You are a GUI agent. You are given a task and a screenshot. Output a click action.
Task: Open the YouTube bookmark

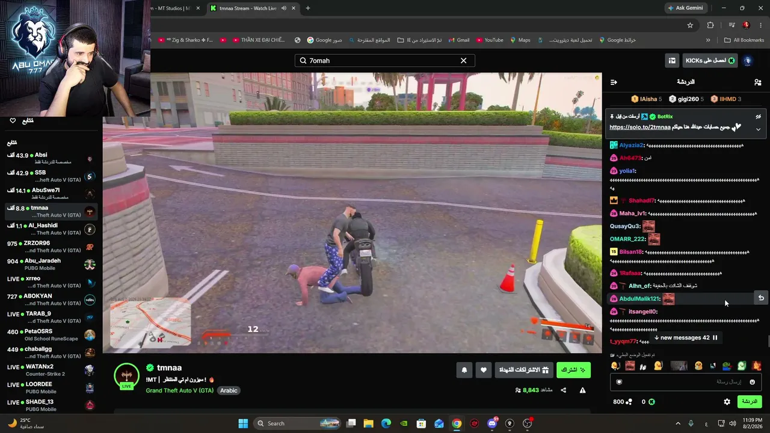pos(489,40)
